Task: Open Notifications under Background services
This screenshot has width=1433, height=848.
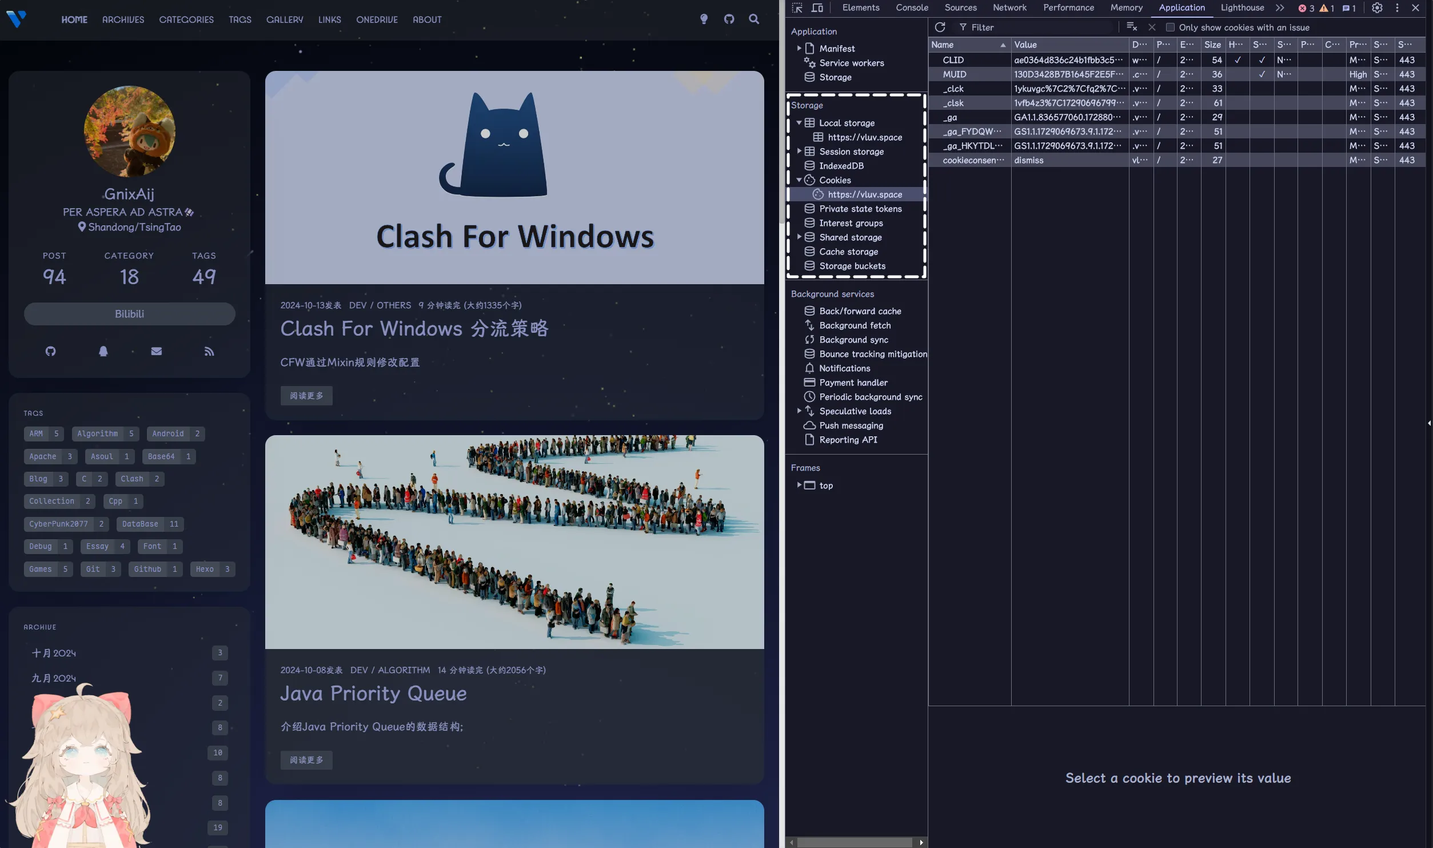Action: click(x=844, y=368)
